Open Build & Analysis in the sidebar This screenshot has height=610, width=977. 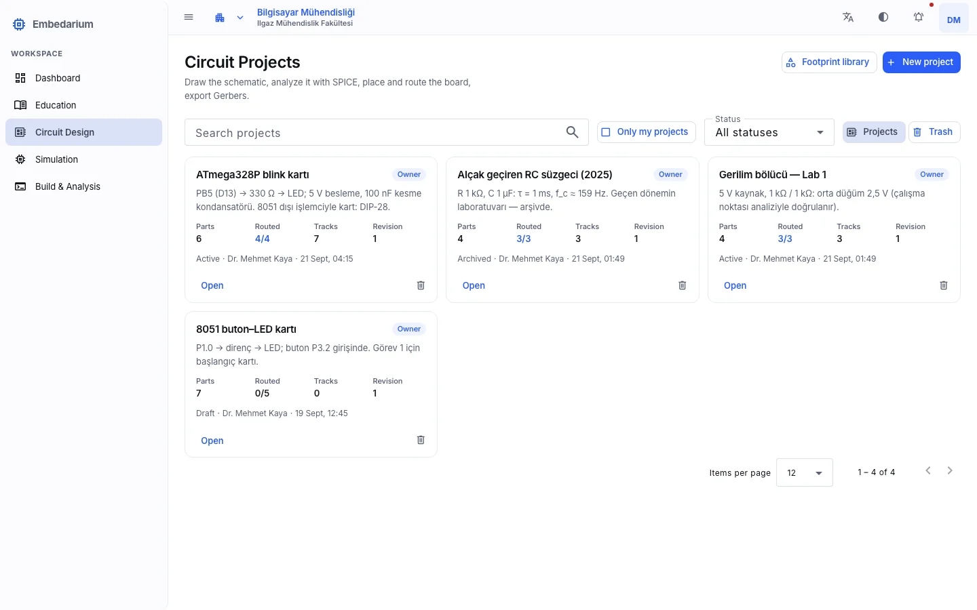click(84, 186)
